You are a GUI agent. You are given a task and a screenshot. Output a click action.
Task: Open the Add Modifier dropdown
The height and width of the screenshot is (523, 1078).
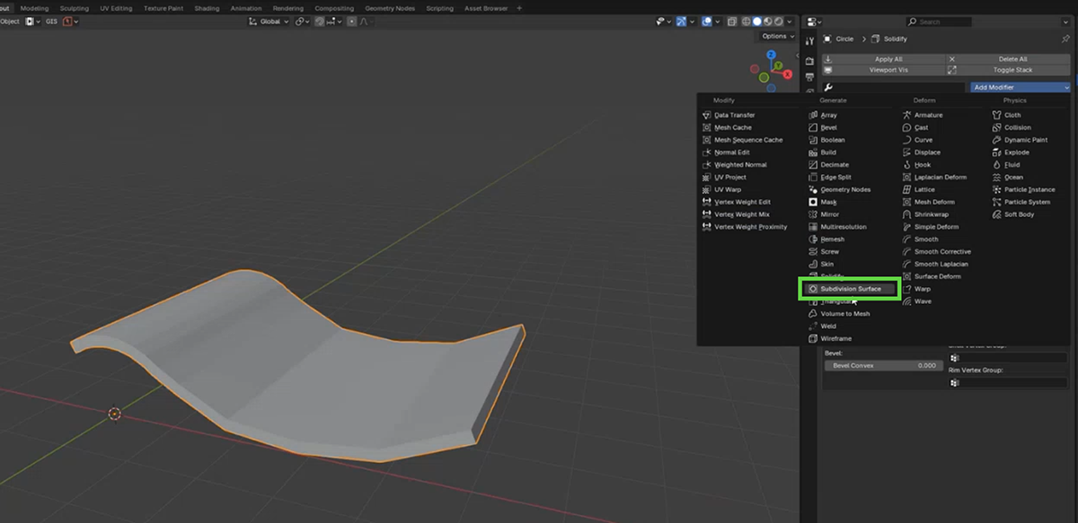tap(1021, 88)
